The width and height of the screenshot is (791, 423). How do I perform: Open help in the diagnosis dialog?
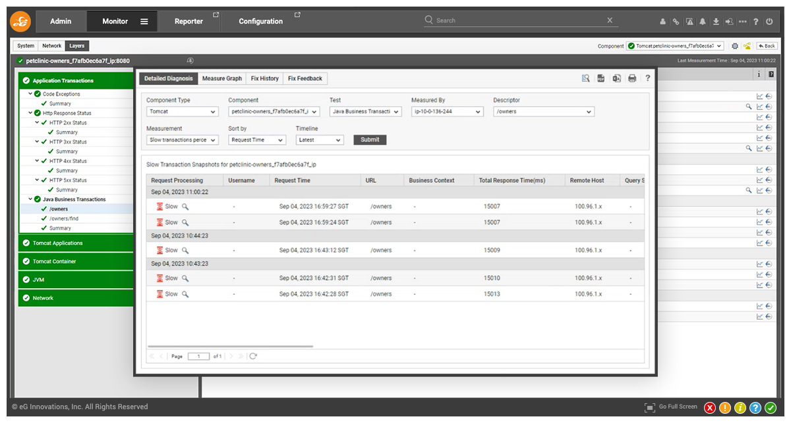click(647, 78)
